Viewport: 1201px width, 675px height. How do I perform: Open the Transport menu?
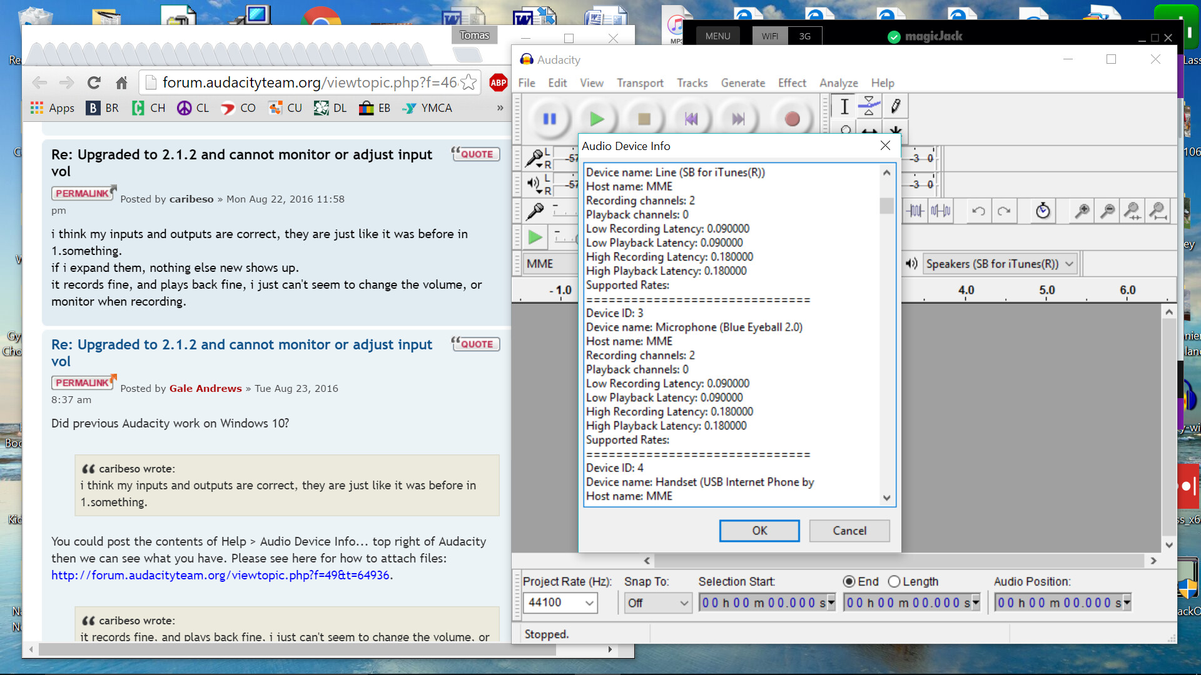(640, 83)
